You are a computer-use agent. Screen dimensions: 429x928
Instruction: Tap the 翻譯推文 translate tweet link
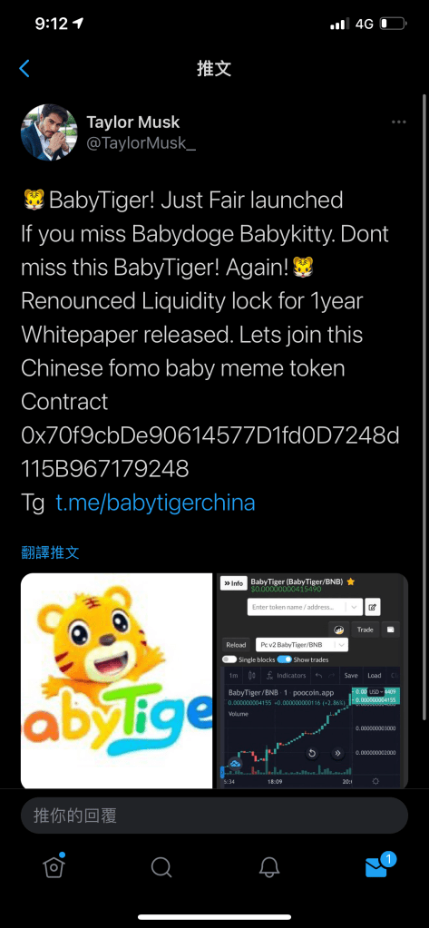[50, 552]
